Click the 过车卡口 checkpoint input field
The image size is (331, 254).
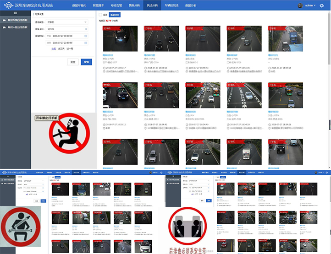(x=67, y=29)
